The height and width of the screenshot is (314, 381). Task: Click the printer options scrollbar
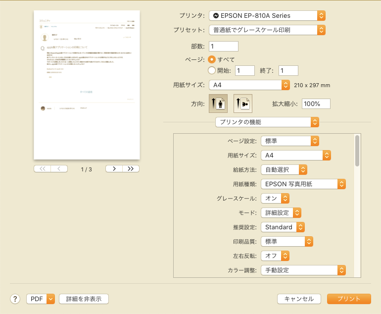tap(357, 151)
